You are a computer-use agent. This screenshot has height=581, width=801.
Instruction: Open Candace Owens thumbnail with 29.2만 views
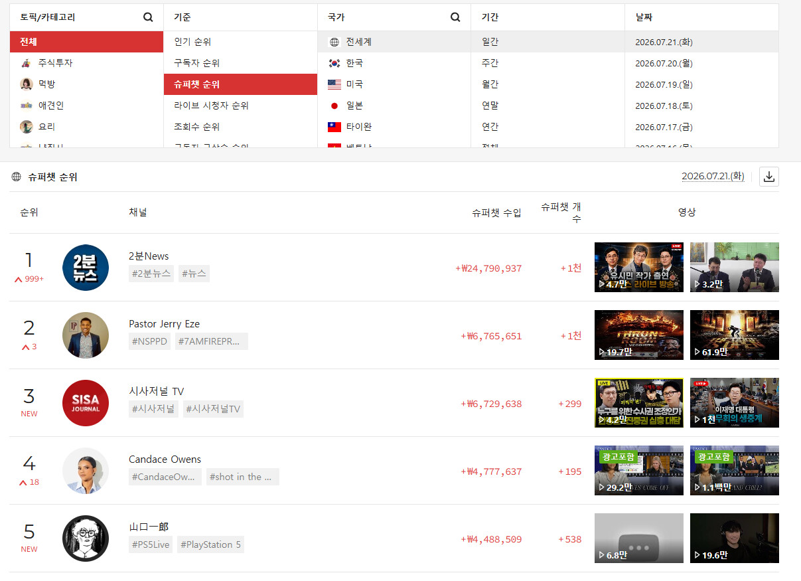[x=639, y=470]
